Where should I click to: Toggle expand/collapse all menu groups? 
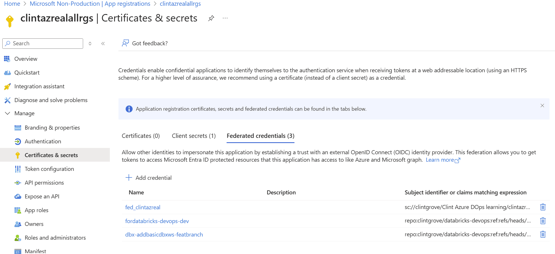click(90, 44)
